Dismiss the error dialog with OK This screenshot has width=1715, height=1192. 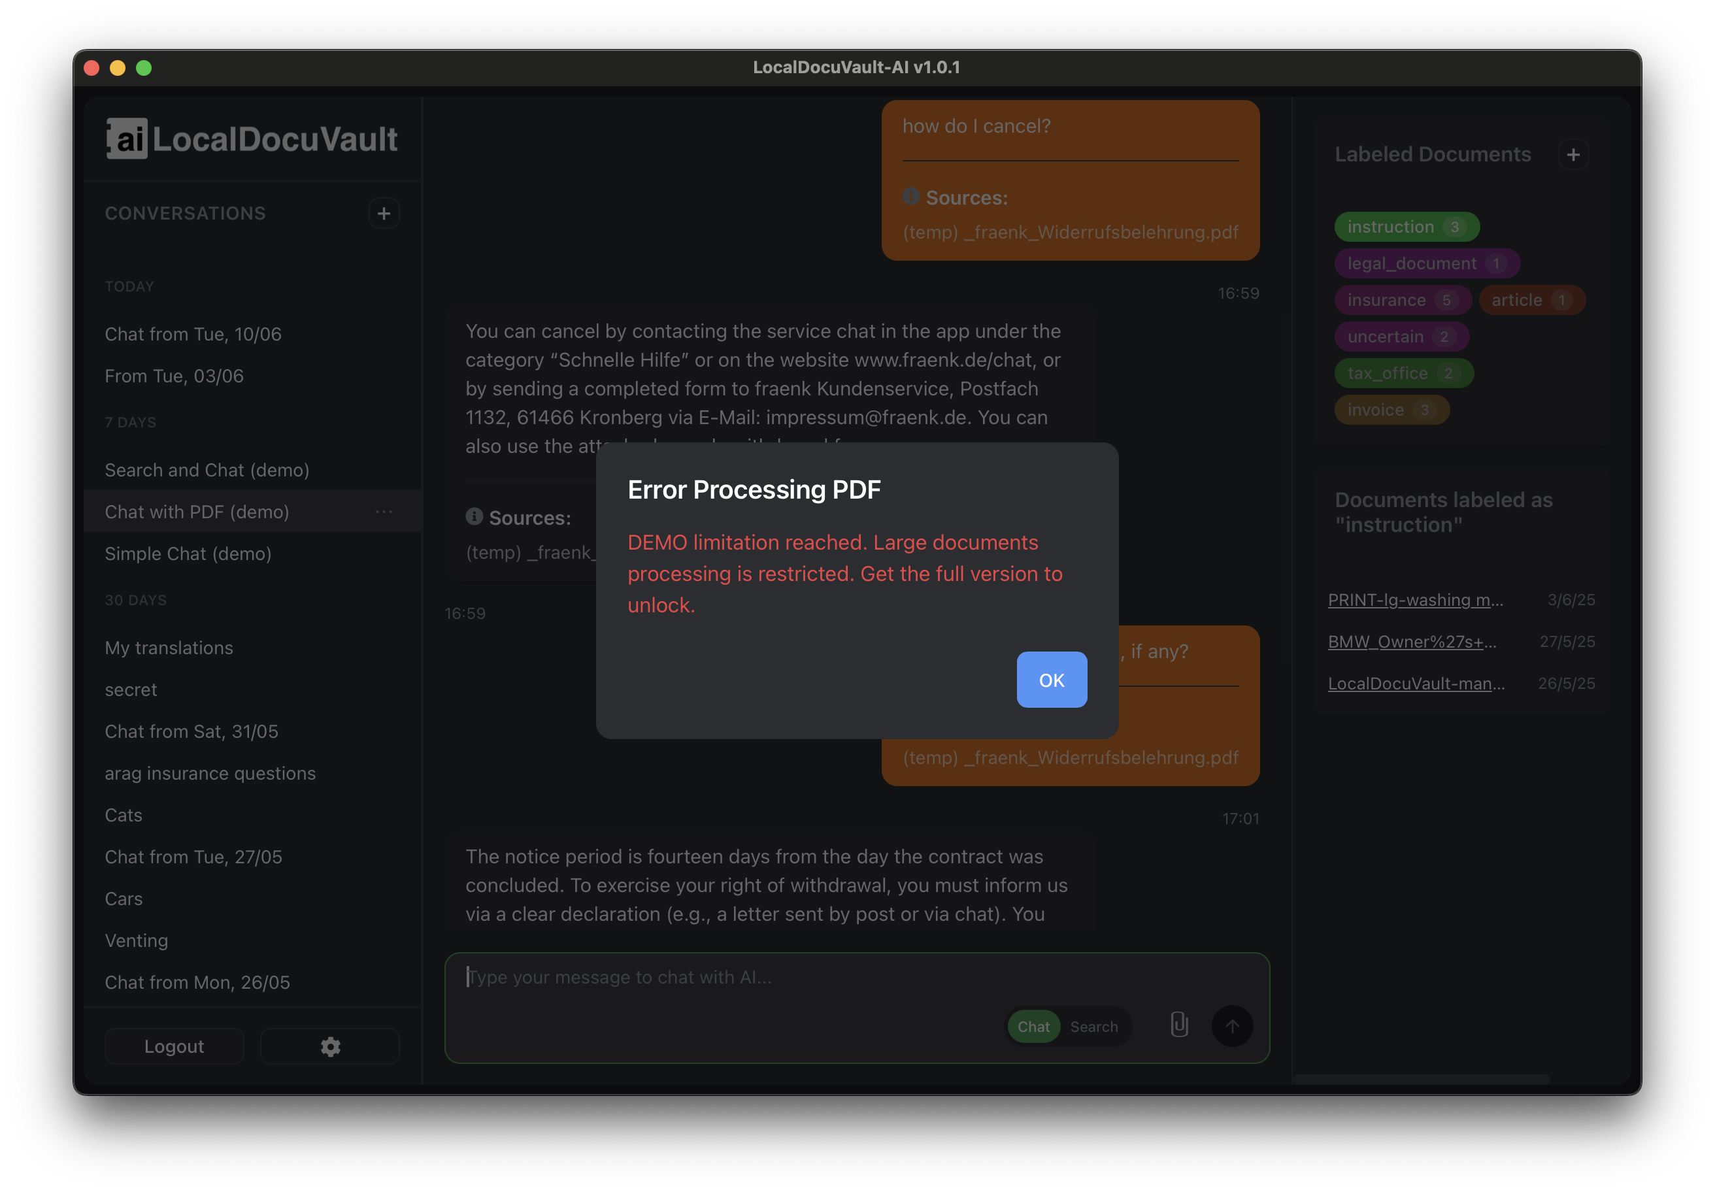[1051, 680]
